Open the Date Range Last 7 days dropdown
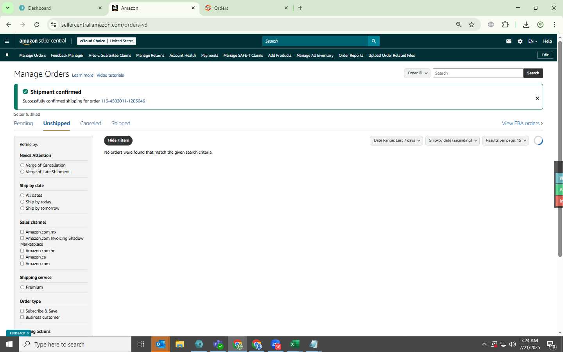This screenshot has height=352, width=563. 396,140
